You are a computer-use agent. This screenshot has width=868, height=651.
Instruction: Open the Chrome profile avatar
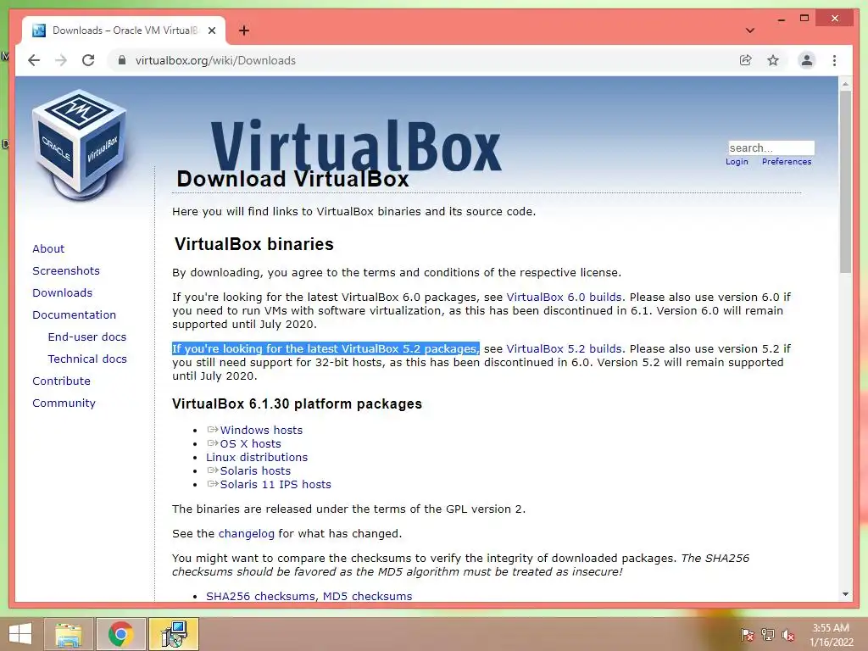tap(807, 60)
